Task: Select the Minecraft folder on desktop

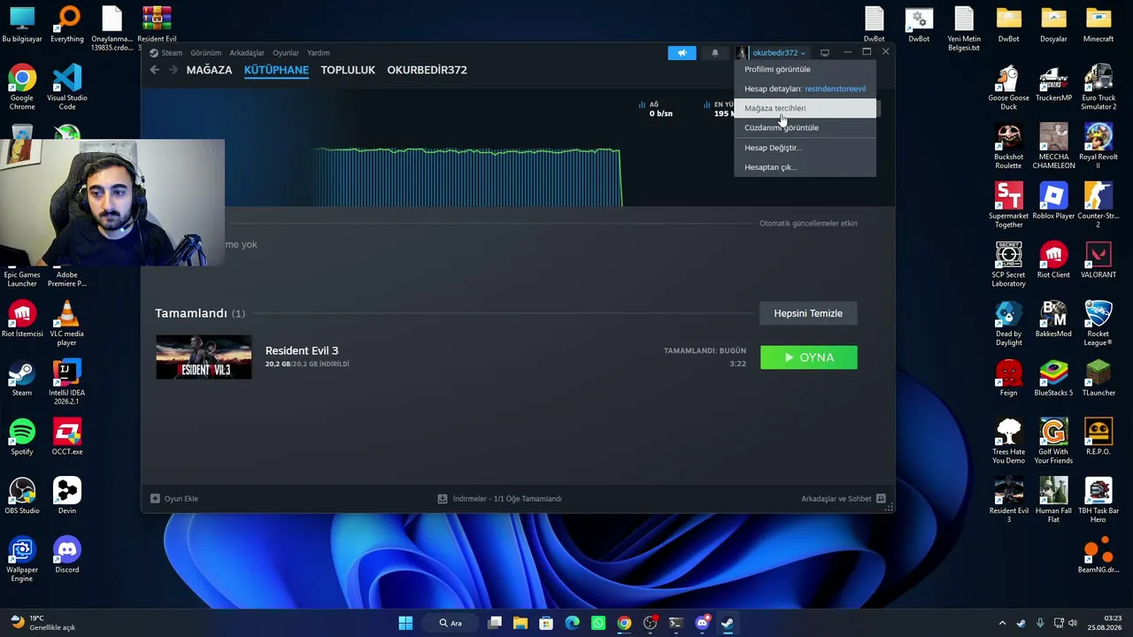Action: pos(1098,25)
